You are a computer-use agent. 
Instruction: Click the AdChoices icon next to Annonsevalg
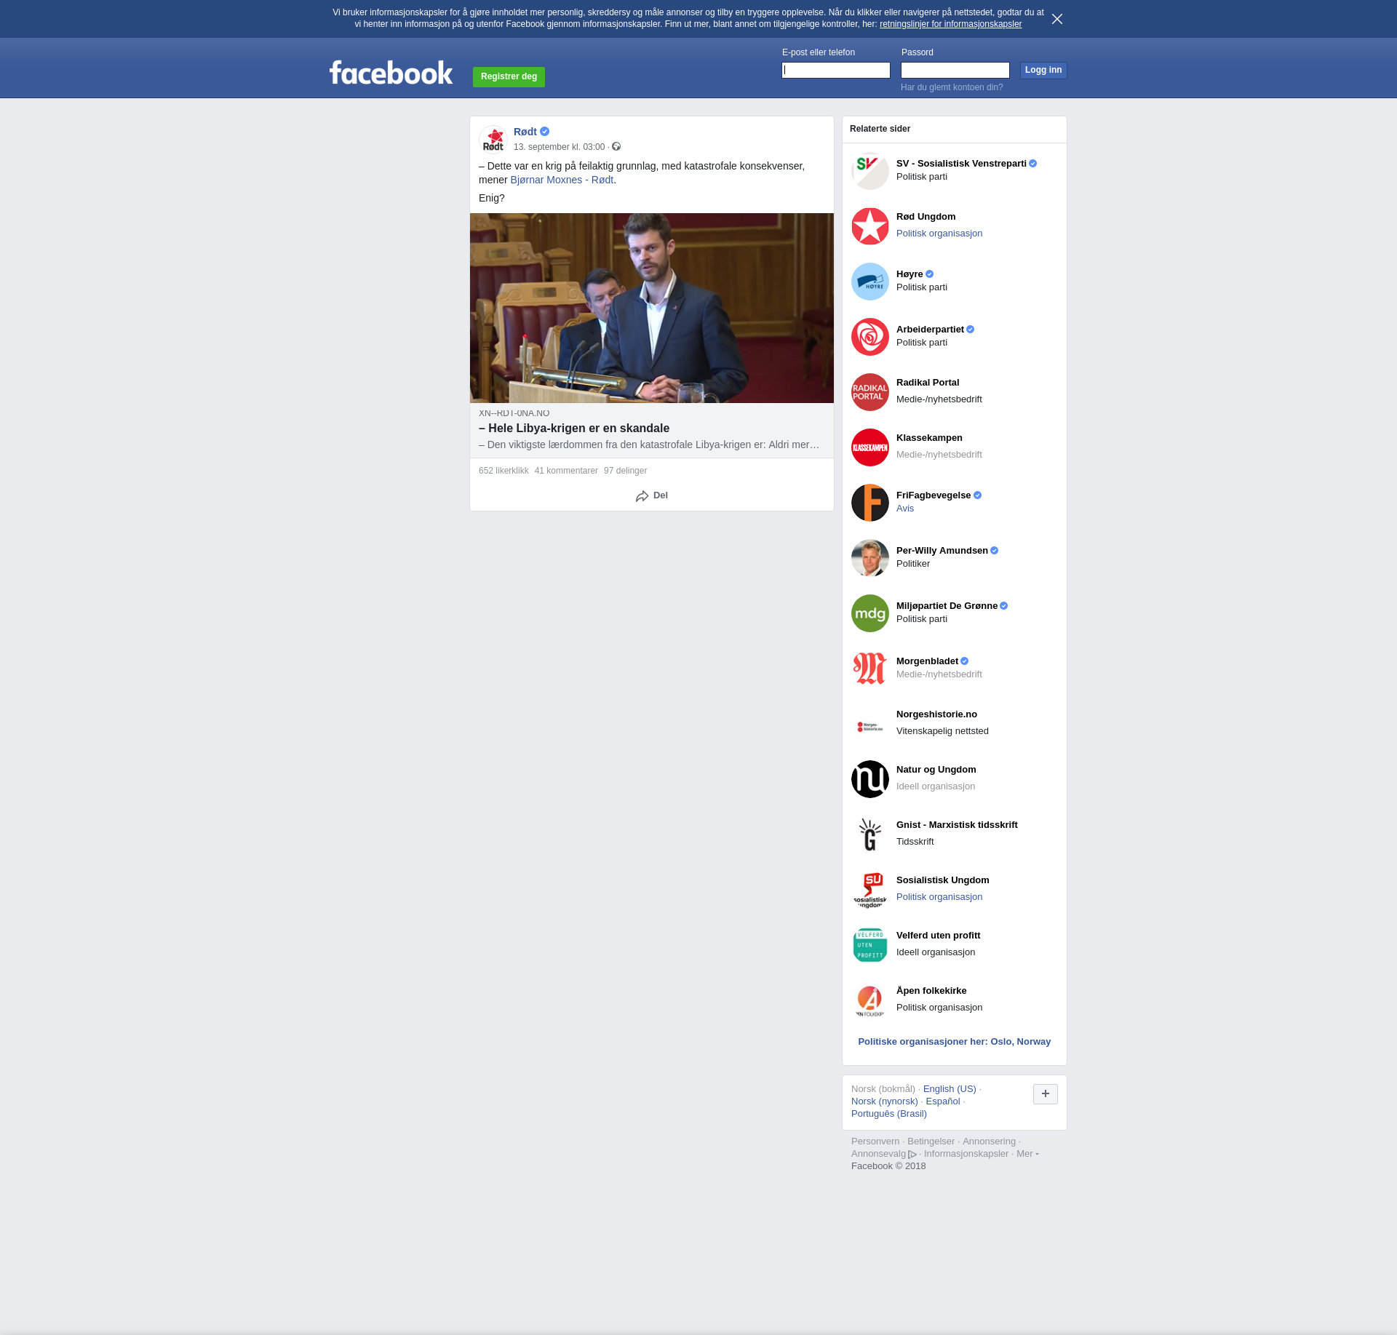(912, 1155)
